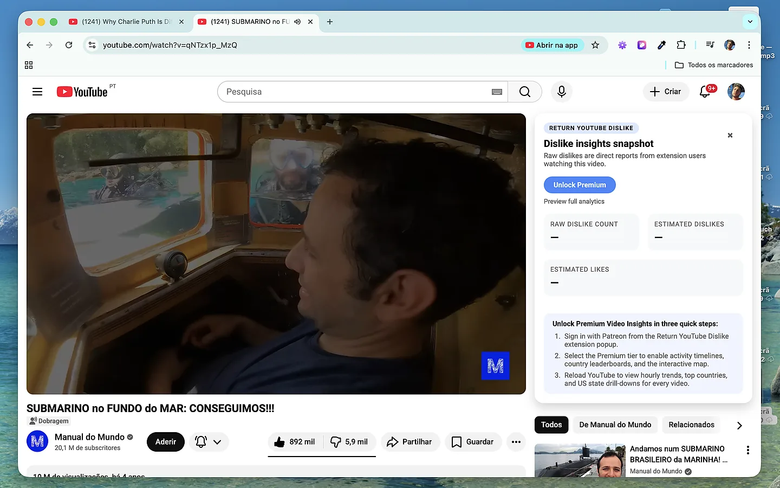
Task: Click the video player area
Action: point(276,254)
